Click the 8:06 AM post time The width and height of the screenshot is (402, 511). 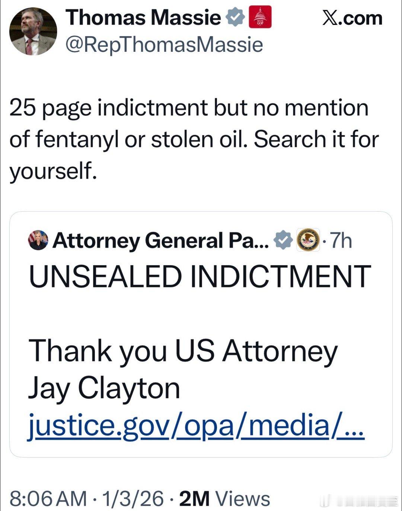[48, 499]
